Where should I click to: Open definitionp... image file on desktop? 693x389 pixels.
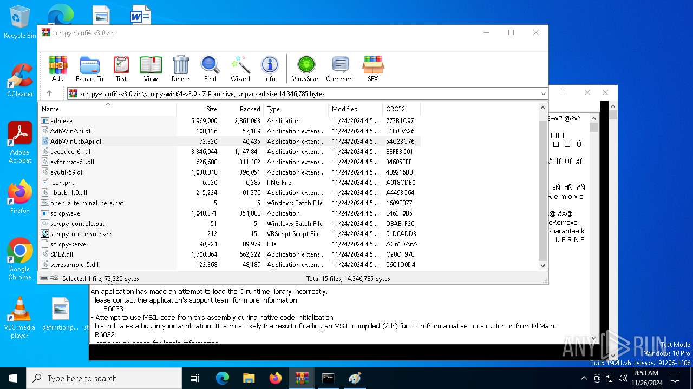(x=61, y=314)
